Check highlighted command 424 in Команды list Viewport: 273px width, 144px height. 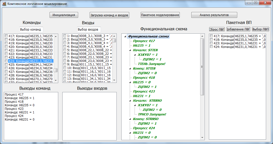pos(6,61)
